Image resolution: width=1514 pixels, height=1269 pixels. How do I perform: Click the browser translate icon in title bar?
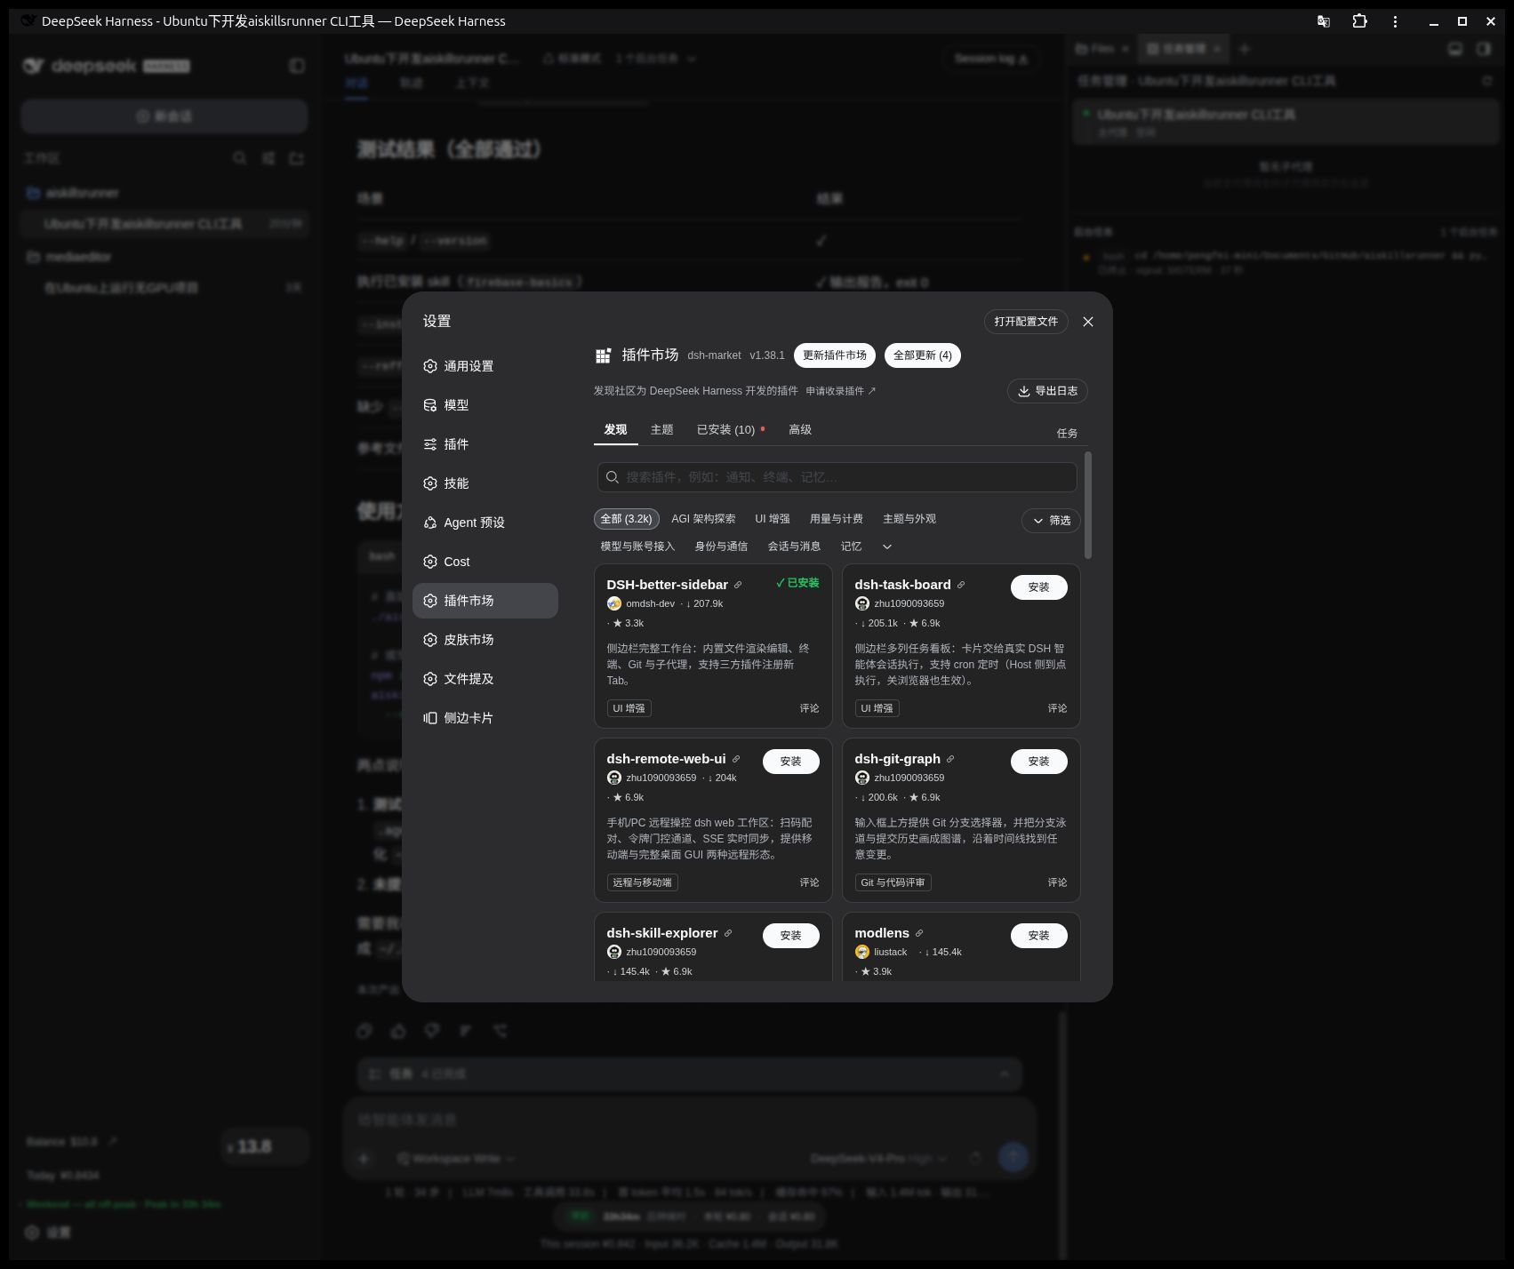tap(1324, 21)
